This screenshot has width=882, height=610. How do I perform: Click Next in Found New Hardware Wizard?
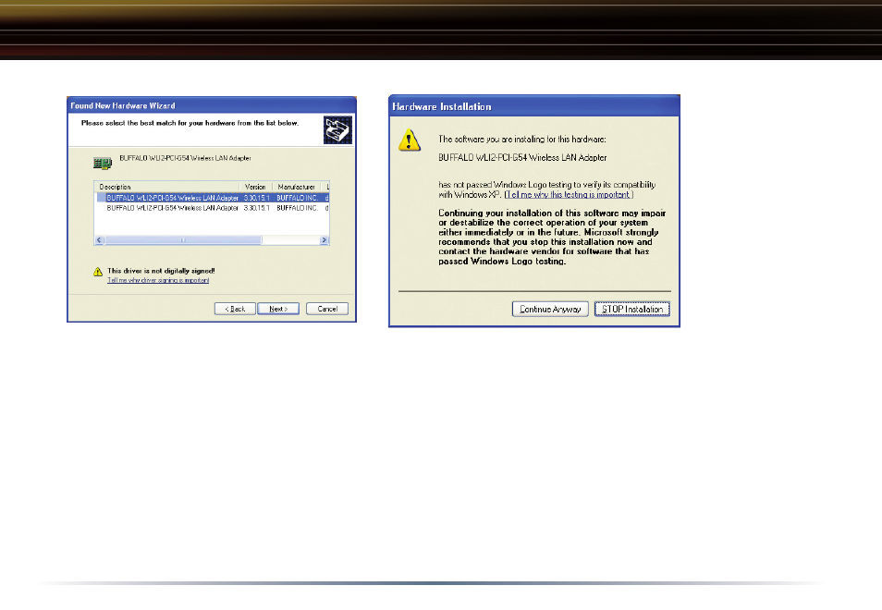coord(278,309)
